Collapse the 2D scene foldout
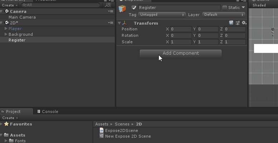This screenshot has height=143, width=278. [x=1, y=23]
